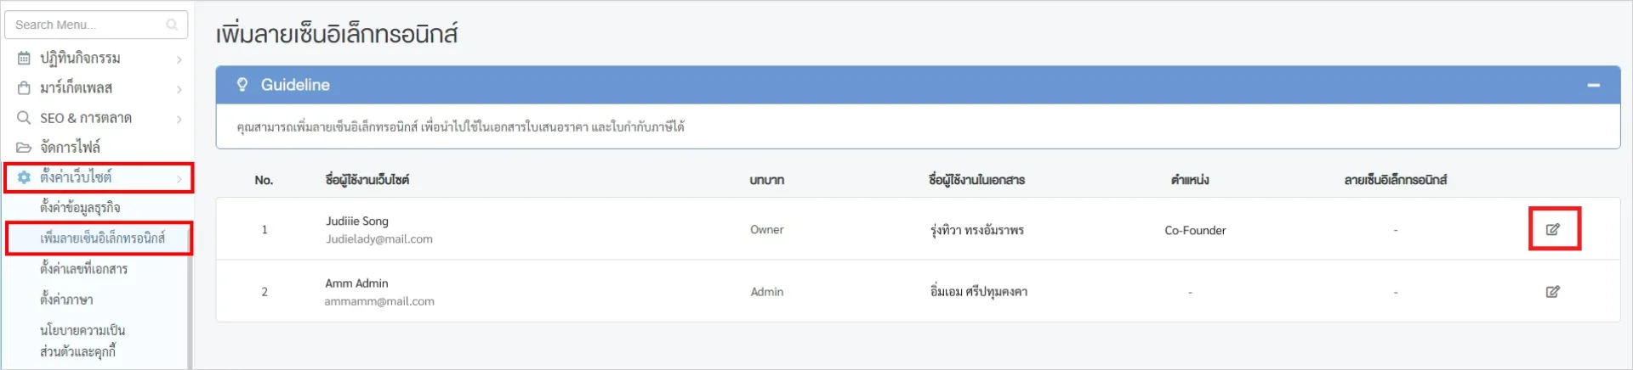Go to ตั้งค่าภาษา settings
The image size is (1633, 370).
(66, 300)
